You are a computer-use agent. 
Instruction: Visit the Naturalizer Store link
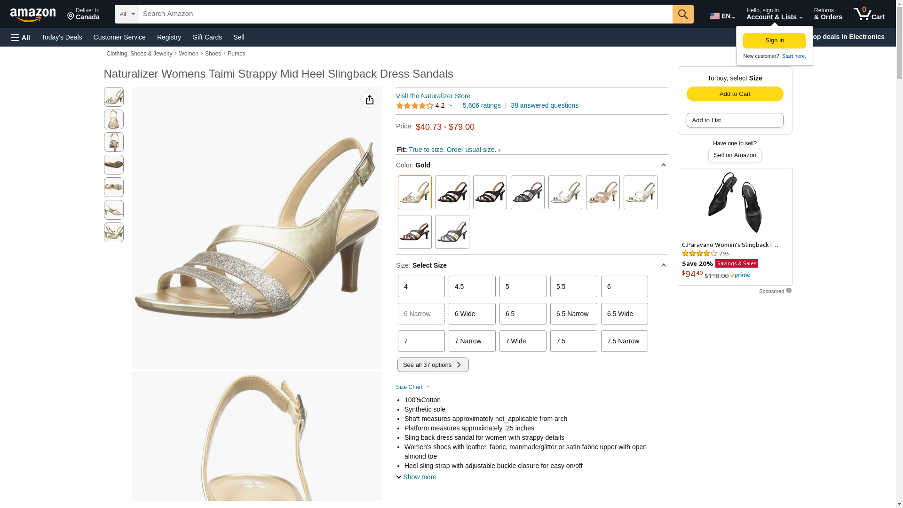[x=433, y=96]
